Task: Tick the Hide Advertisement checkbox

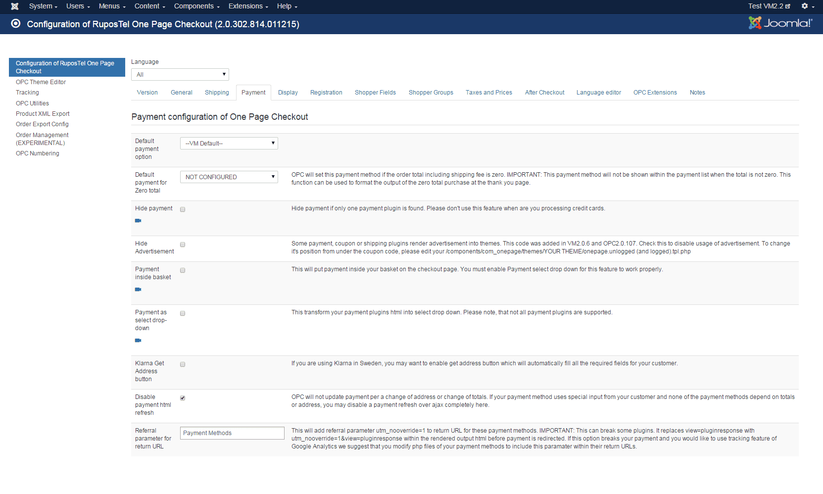Action: click(183, 245)
